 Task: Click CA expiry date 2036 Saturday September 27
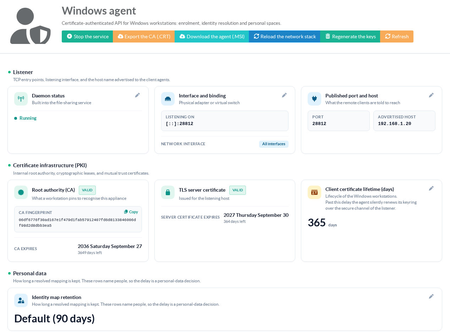(x=110, y=246)
